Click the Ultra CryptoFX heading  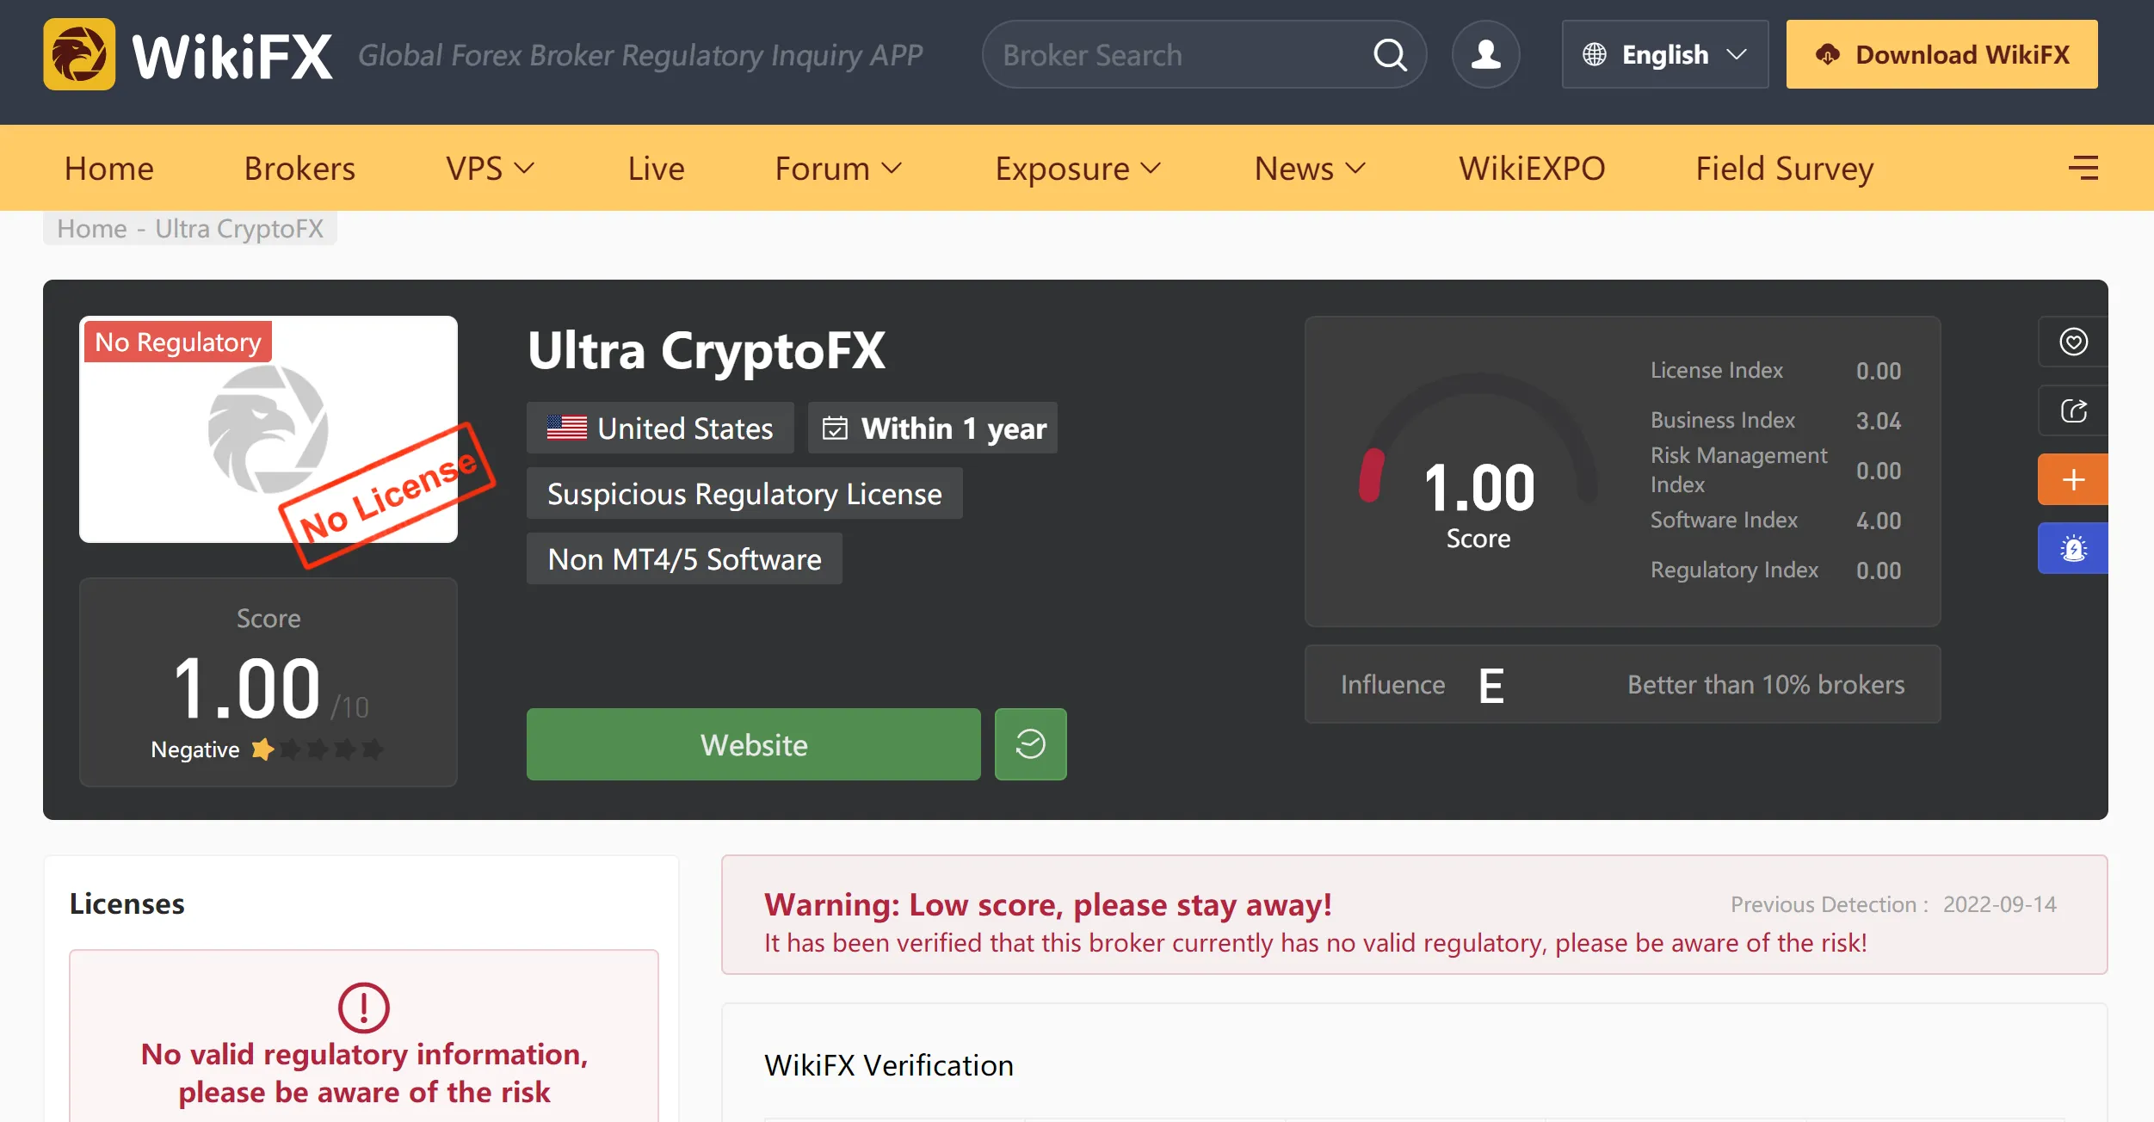[707, 350]
